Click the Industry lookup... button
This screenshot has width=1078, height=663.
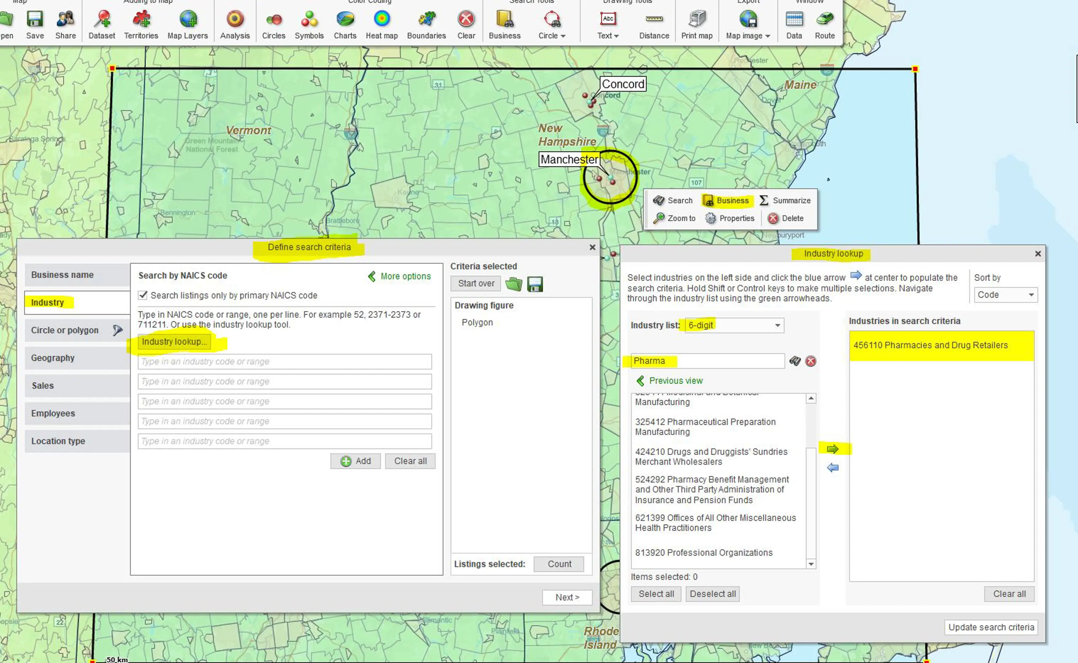pos(174,341)
